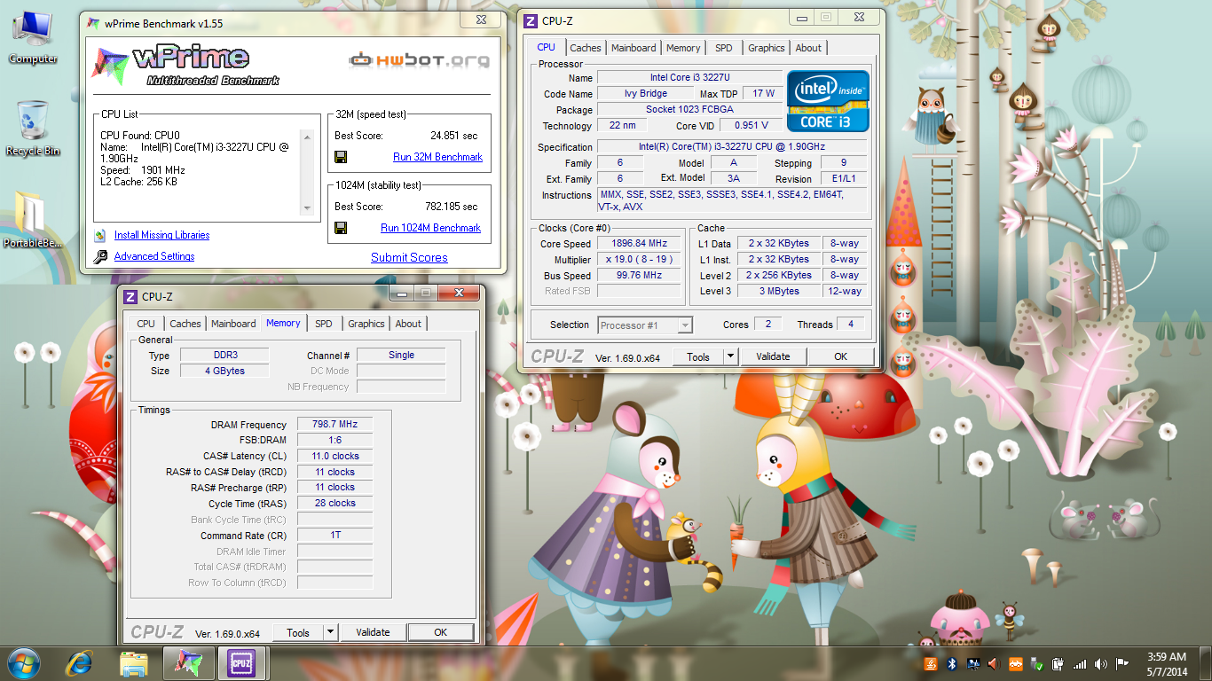This screenshot has height=681, width=1212.
Task: Switch to the CPU tab in the CPU-Z Memory window
Action: tap(146, 324)
